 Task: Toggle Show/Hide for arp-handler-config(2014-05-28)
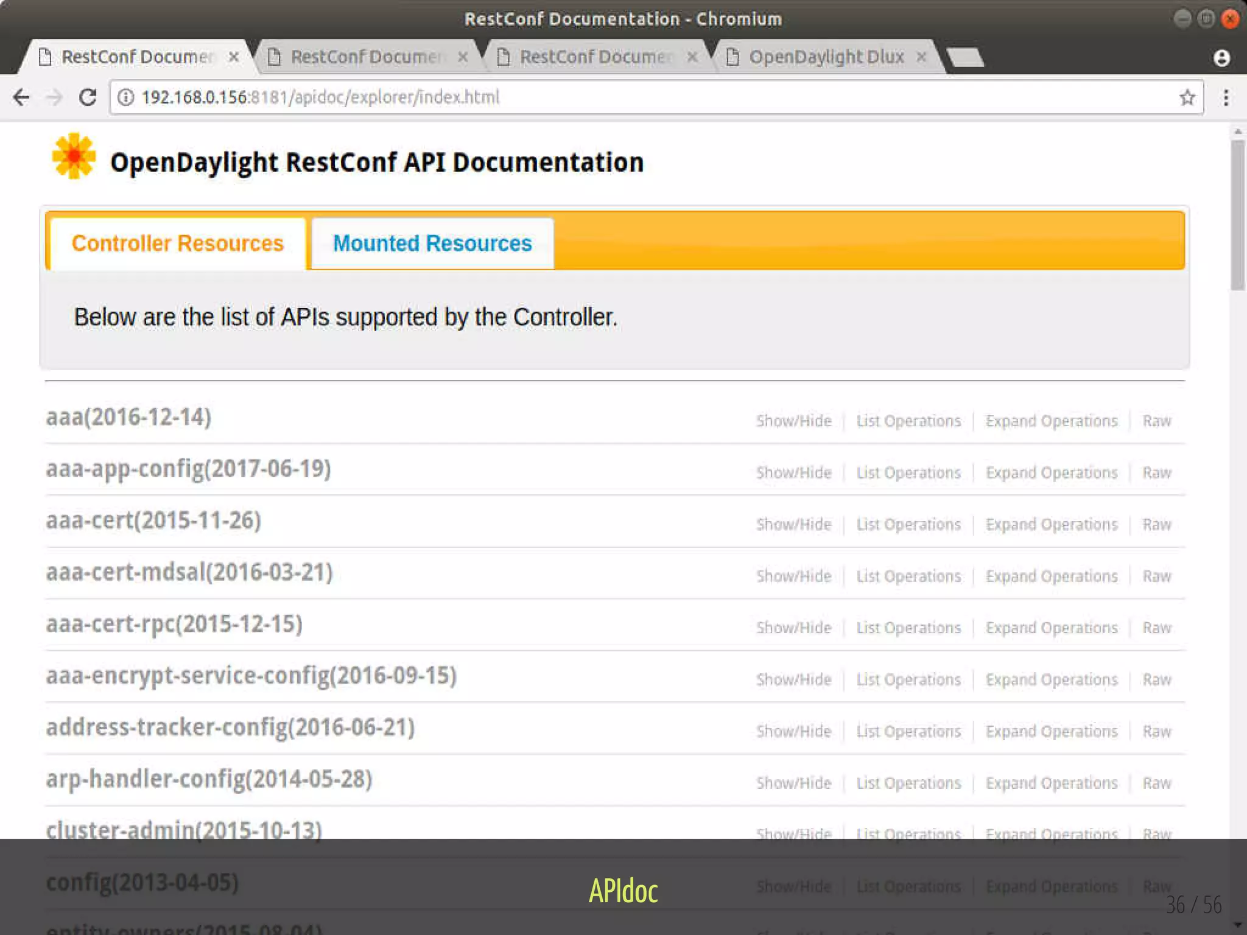point(793,783)
